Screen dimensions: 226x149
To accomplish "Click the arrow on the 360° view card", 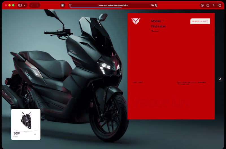I will click(35, 135).
